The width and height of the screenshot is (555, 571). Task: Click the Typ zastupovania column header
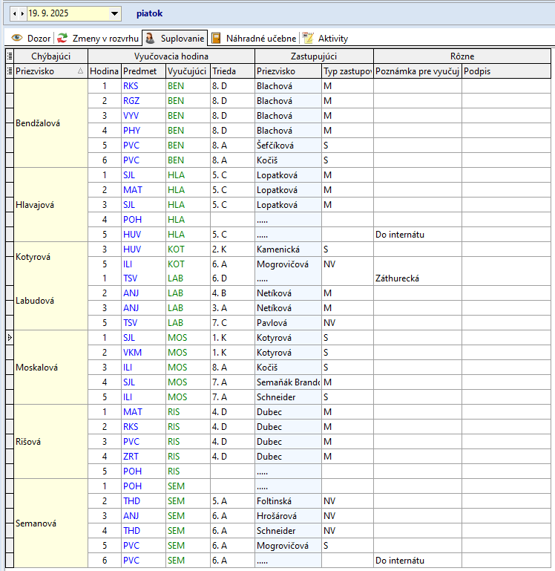[x=347, y=71]
